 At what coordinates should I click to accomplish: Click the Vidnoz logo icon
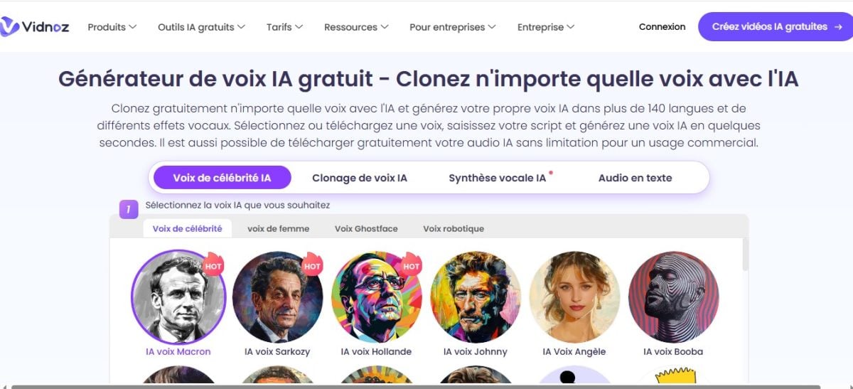(10, 27)
